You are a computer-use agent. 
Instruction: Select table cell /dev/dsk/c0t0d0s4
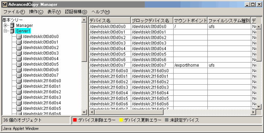pyautogui.click(x=152, y=49)
